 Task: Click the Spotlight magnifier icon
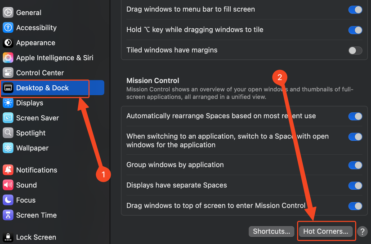point(8,133)
